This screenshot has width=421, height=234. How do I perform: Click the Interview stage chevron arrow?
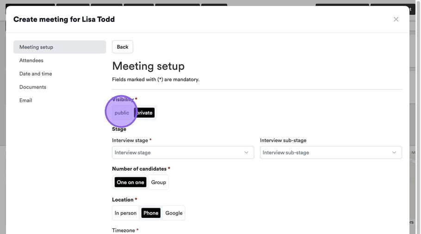pyautogui.click(x=246, y=153)
